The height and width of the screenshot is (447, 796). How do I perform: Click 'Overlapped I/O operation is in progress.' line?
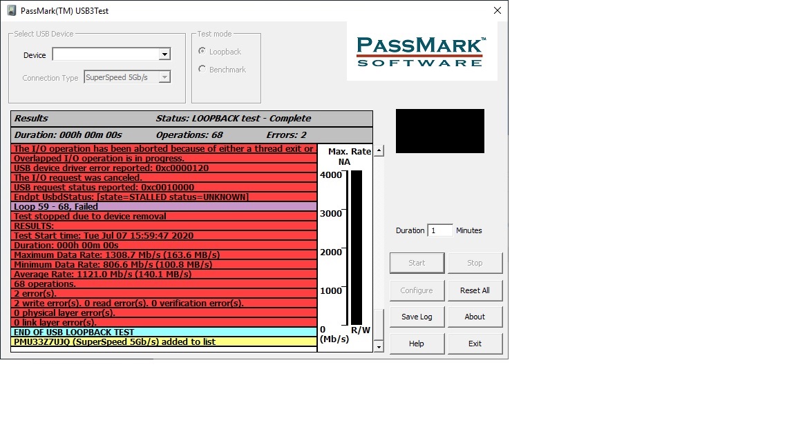click(x=164, y=158)
